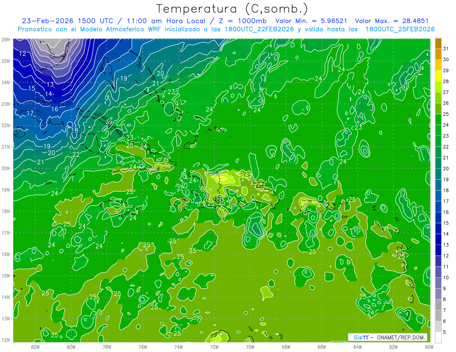
Task: Click the 23N latitude axis label
Action: click(6, 104)
